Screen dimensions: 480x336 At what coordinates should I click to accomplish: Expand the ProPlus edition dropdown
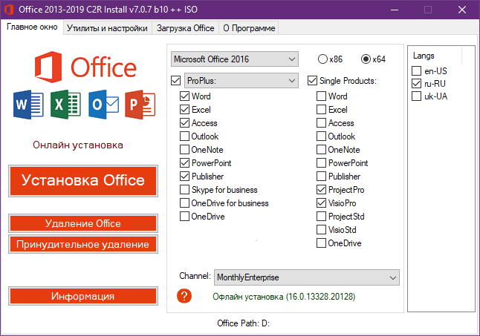click(241, 80)
